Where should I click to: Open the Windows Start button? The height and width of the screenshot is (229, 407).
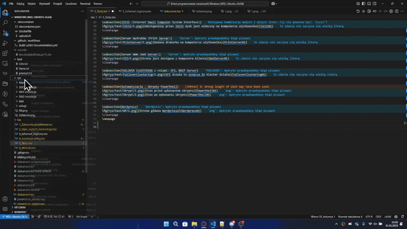[x=166, y=224]
